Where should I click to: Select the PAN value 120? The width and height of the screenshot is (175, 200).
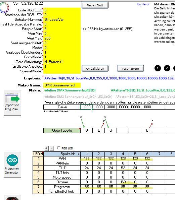135,158
